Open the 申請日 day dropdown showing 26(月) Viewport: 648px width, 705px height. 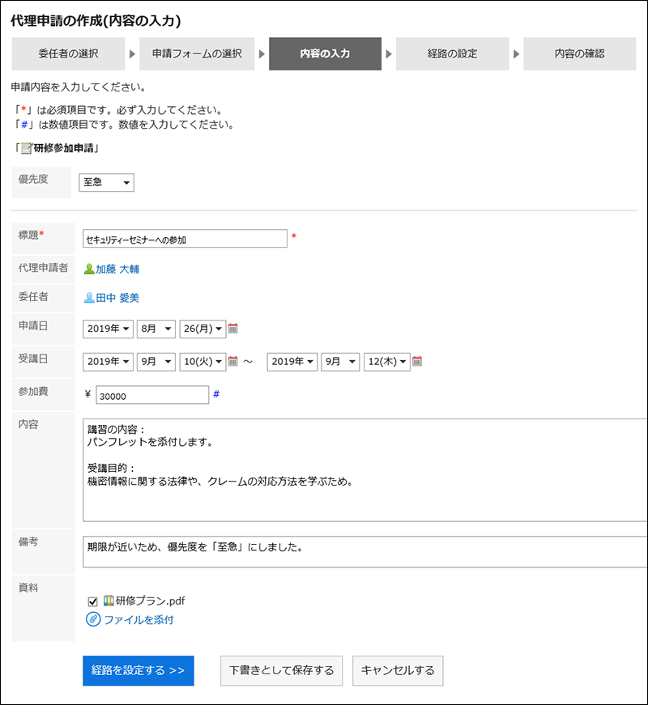click(202, 329)
